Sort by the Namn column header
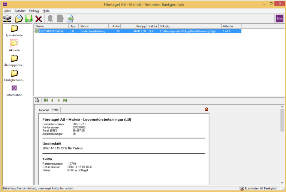286x192 pixels. point(51,26)
